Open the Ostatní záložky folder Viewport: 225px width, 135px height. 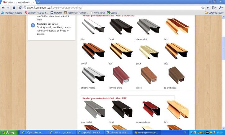pyautogui.click(x=214, y=13)
